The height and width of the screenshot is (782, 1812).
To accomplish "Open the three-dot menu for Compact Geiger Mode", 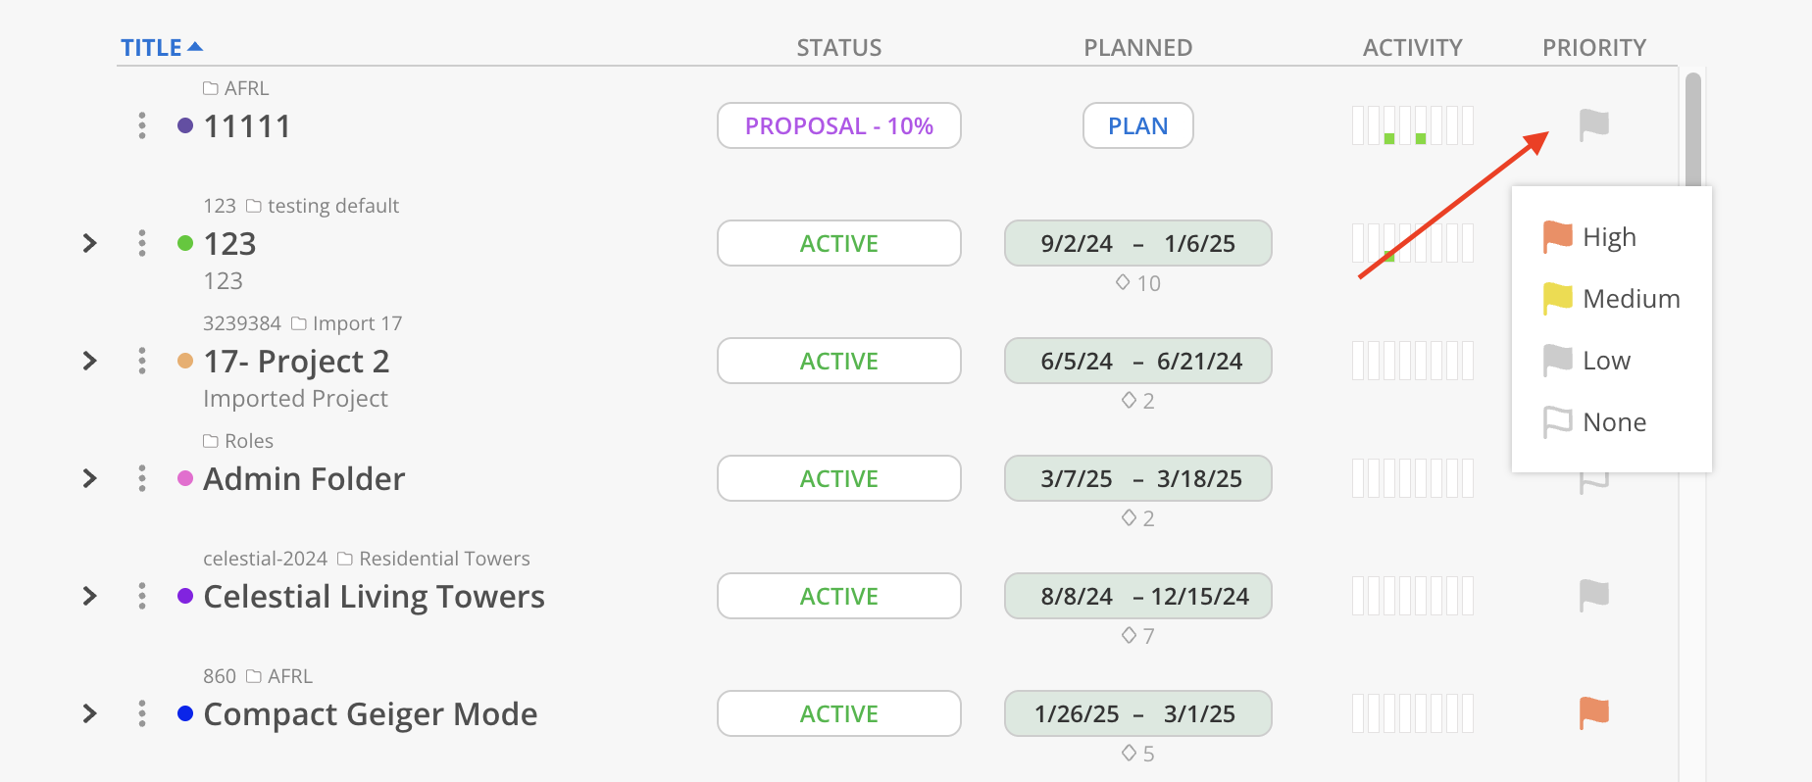I will coord(142,713).
